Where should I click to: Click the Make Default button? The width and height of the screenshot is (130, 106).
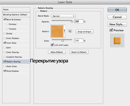(57, 52)
